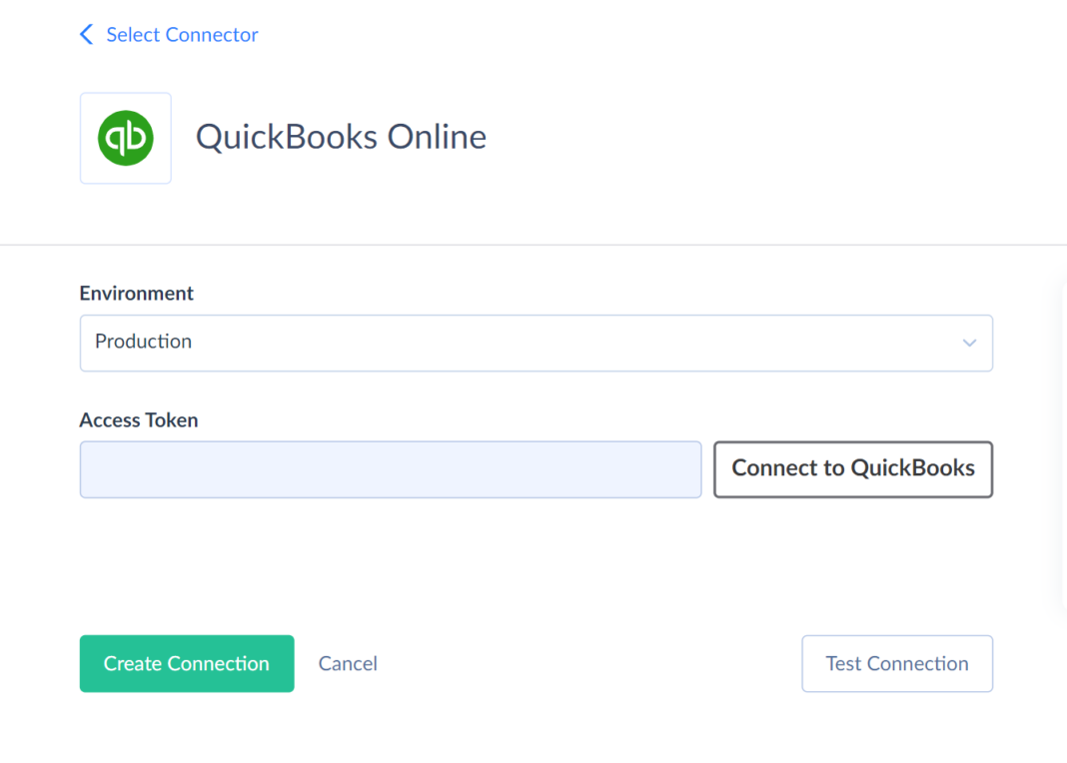The image size is (1067, 763).
Task: Open the Environment dropdown
Action: (535, 343)
